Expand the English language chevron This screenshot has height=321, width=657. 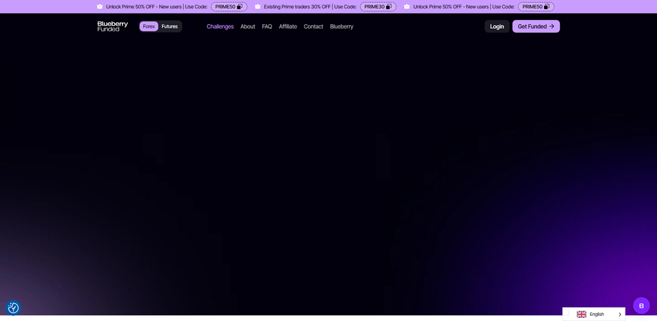(620, 315)
